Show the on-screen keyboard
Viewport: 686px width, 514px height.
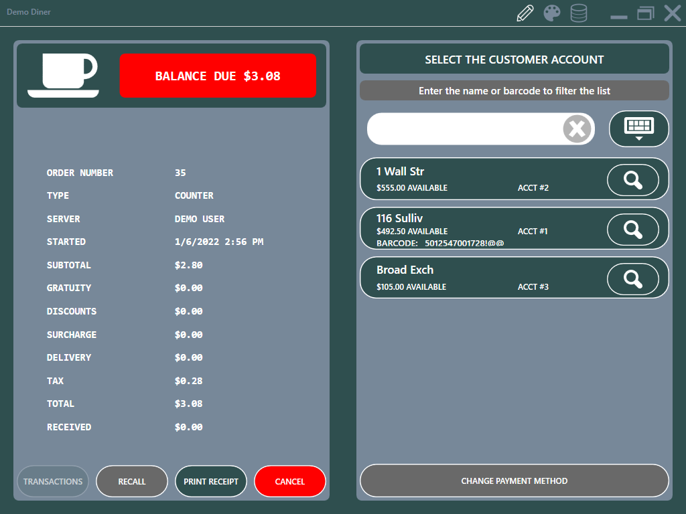(638, 128)
